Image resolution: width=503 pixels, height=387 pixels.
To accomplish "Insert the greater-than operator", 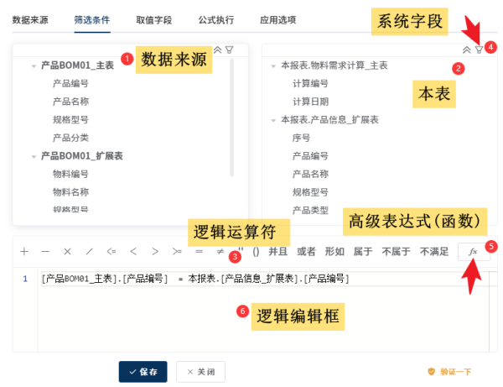I will 155,252.
